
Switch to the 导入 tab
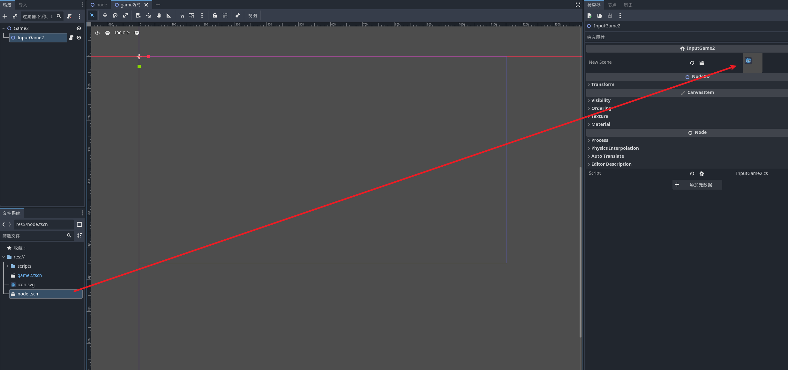pyautogui.click(x=23, y=5)
